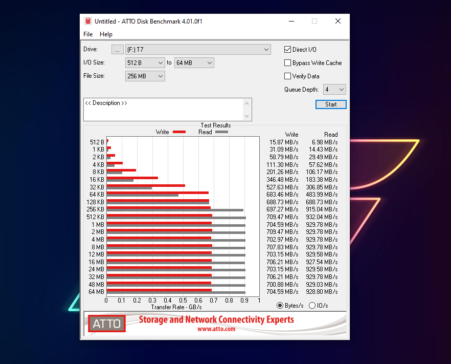The height and width of the screenshot is (364, 451).
Task: Expand the File Size 256 MB dropdown
Action: [145, 76]
